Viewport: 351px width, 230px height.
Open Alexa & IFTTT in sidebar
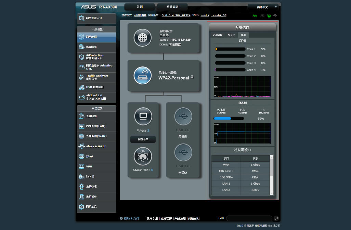click(96, 146)
